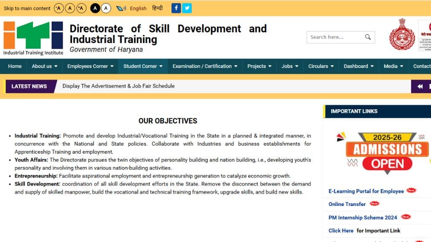Expand the Student Corner dropdown

(x=143, y=66)
